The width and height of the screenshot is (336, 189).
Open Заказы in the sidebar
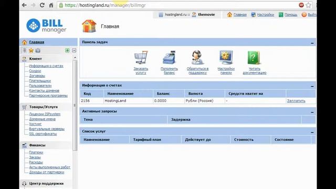pyautogui.click(x=35, y=157)
